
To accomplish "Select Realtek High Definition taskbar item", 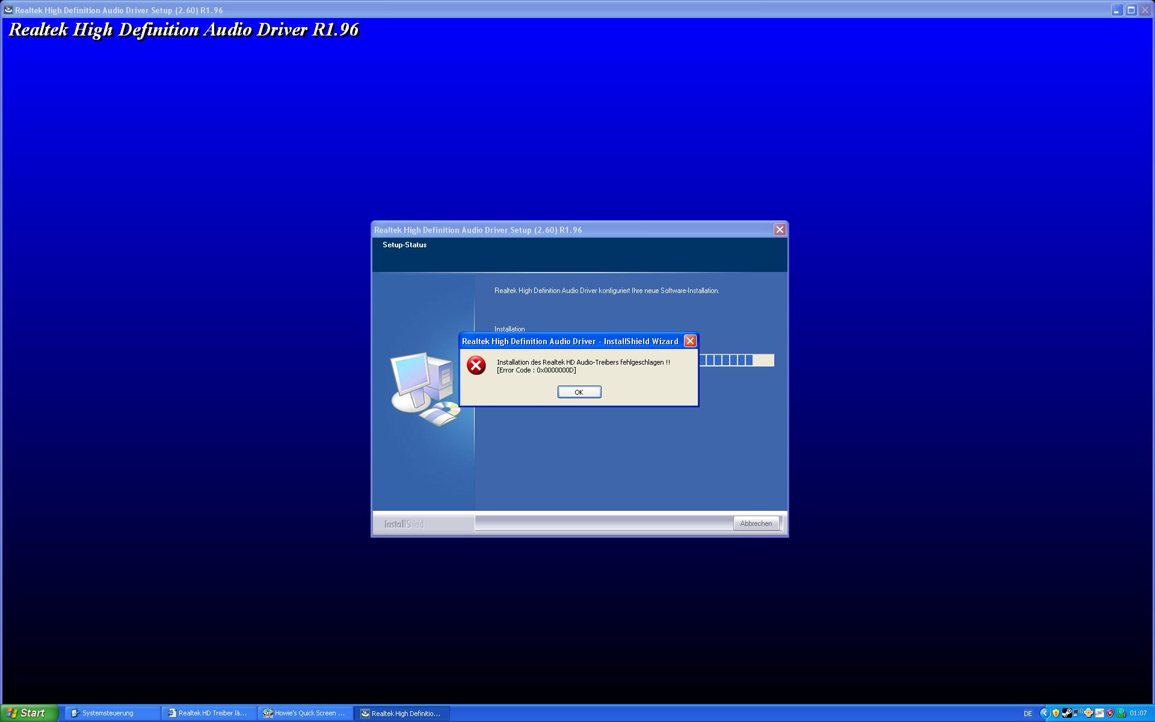I will pos(401,713).
